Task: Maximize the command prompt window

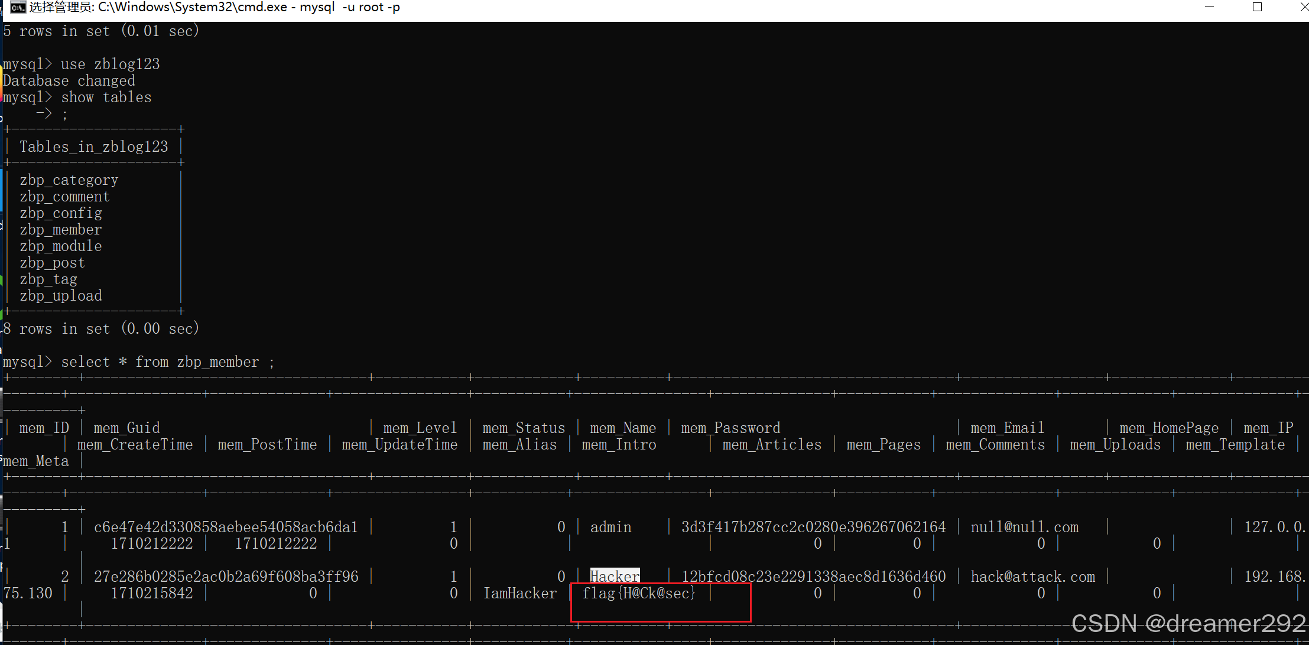Action: tap(1257, 7)
